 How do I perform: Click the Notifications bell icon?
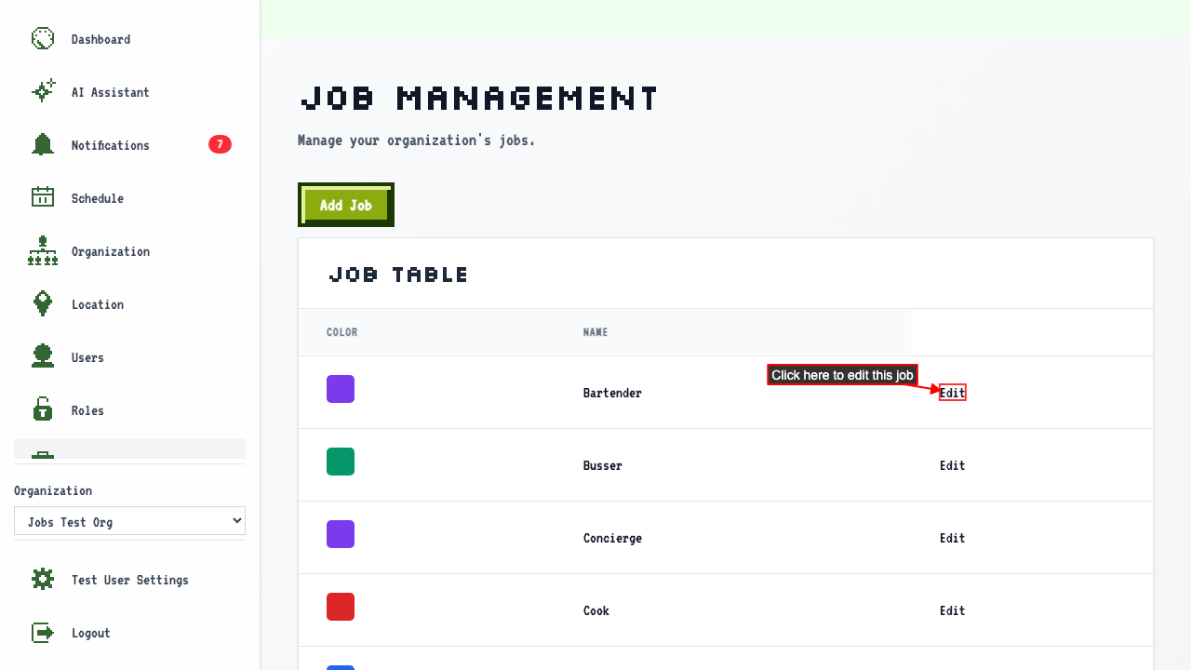point(43,144)
